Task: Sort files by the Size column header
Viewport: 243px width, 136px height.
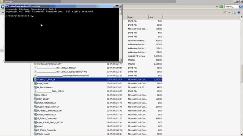Action: [x=155, y=17]
